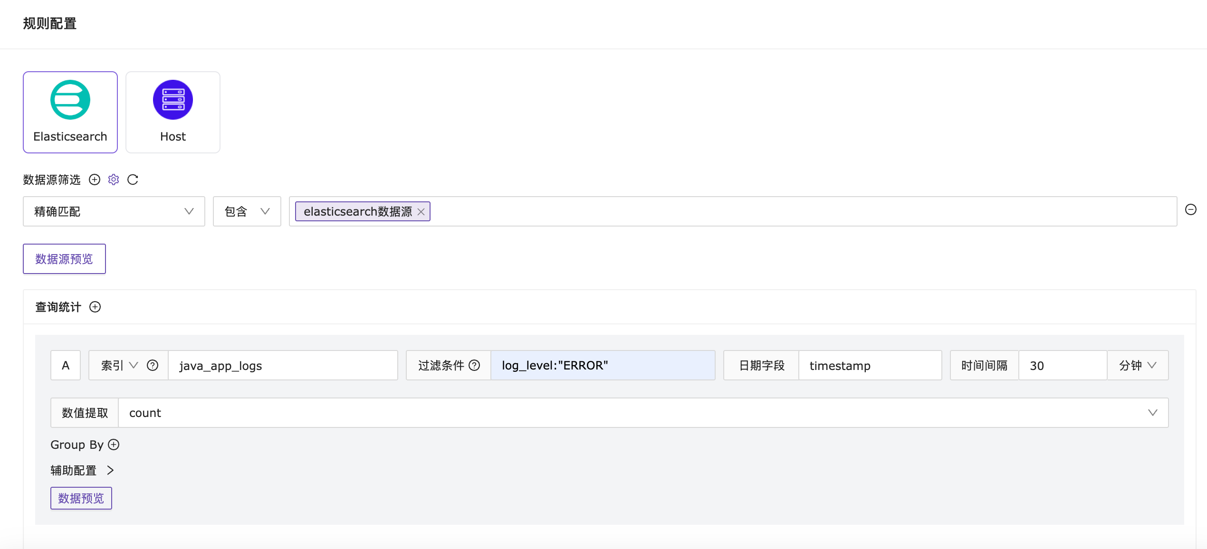Click the java_app_logs index input field
This screenshot has height=549, width=1207.
point(283,365)
